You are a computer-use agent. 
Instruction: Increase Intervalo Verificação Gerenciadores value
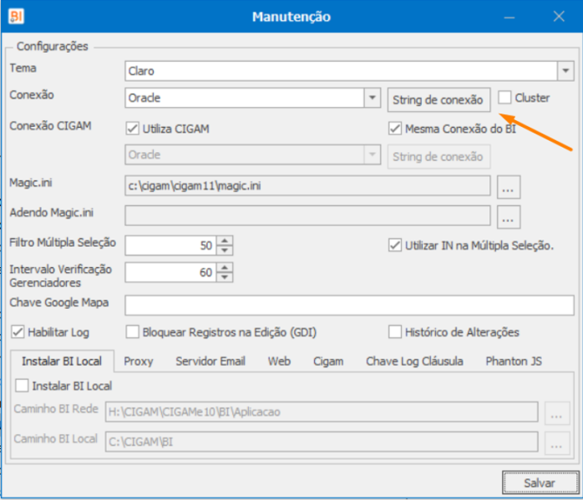pyautogui.click(x=225, y=267)
